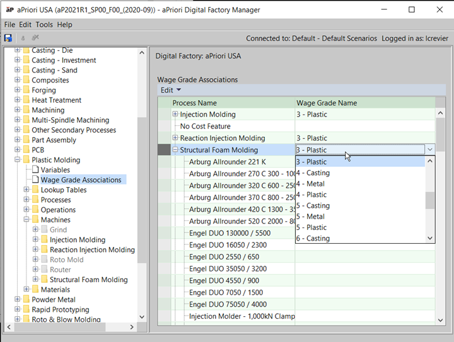This screenshot has height=342, width=454.
Task: Select Part Assembly folder
Action: tap(54, 140)
